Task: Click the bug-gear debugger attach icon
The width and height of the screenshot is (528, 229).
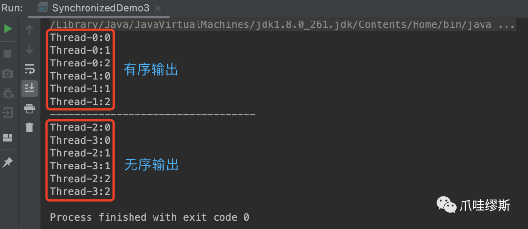Action: coord(8,93)
